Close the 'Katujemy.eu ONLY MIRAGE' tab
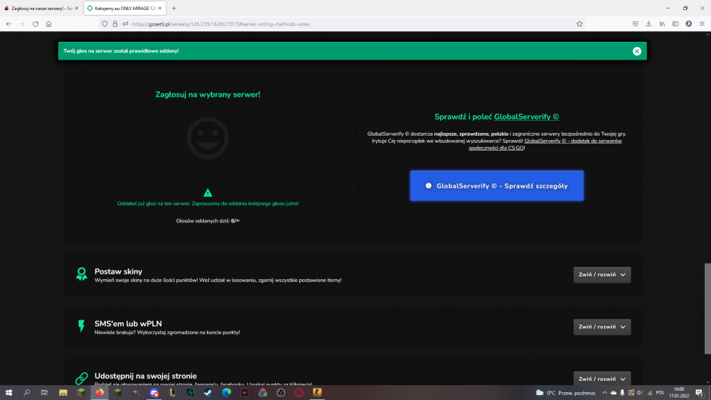This screenshot has width=711, height=400. click(x=159, y=8)
